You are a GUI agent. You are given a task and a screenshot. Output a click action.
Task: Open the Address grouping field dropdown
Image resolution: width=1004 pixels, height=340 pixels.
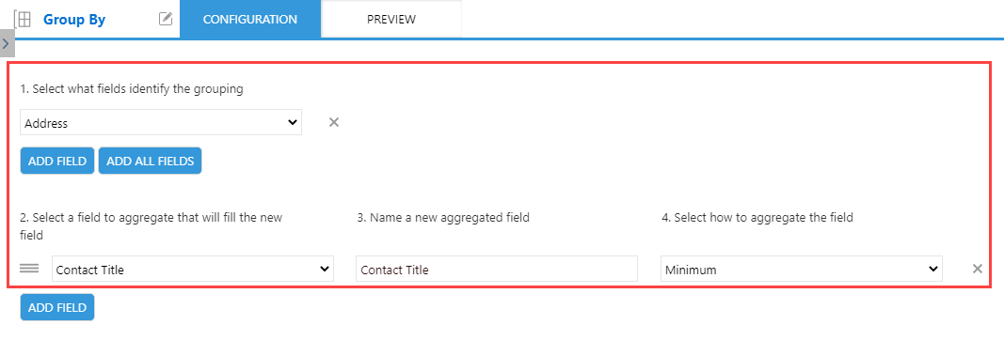click(161, 123)
